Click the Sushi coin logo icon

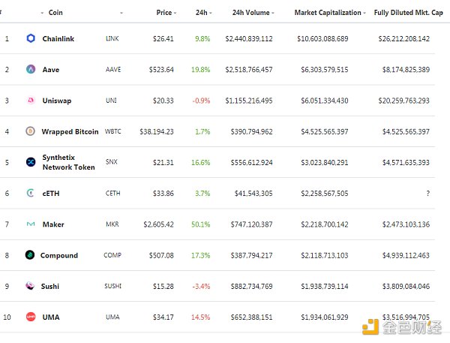pyautogui.click(x=31, y=286)
